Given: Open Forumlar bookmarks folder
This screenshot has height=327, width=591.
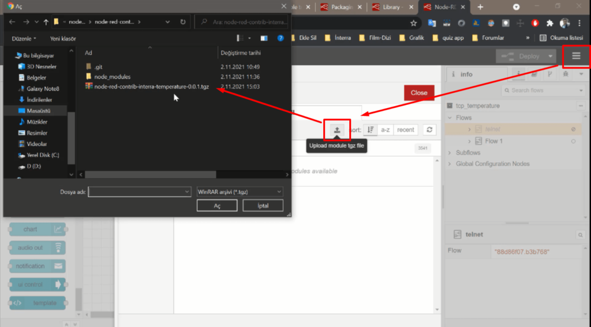Looking at the screenshot, I should 488,38.
